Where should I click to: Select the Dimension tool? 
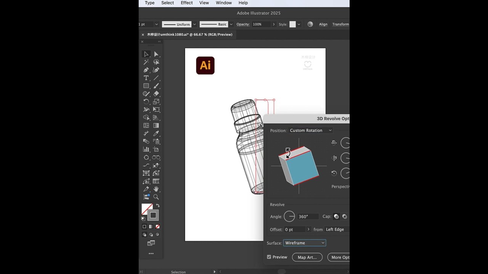(x=146, y=134)
